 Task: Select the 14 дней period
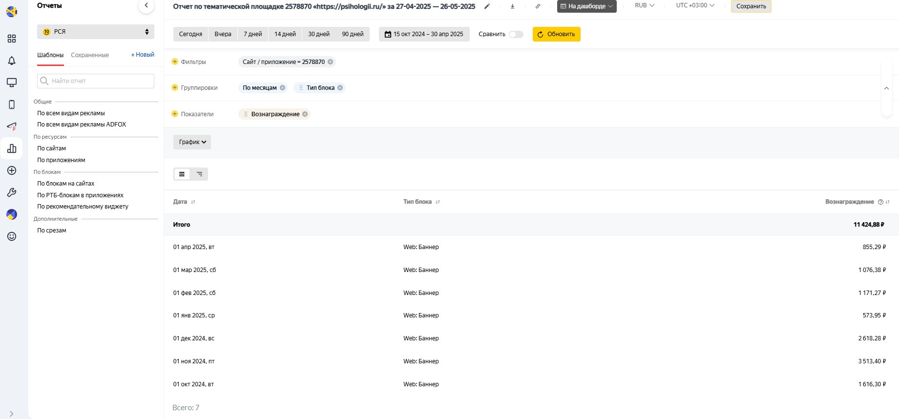pyautogui.click(x=285, y=34)
